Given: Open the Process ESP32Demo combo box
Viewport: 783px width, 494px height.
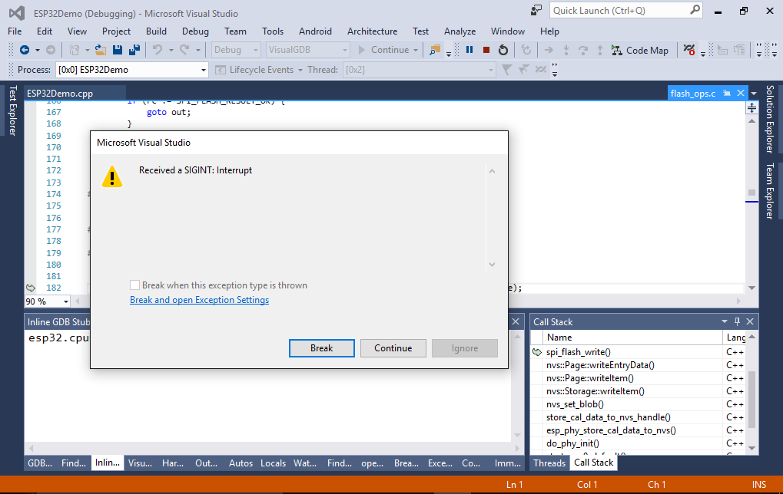Looking at the screenshot, I should 132,70.
